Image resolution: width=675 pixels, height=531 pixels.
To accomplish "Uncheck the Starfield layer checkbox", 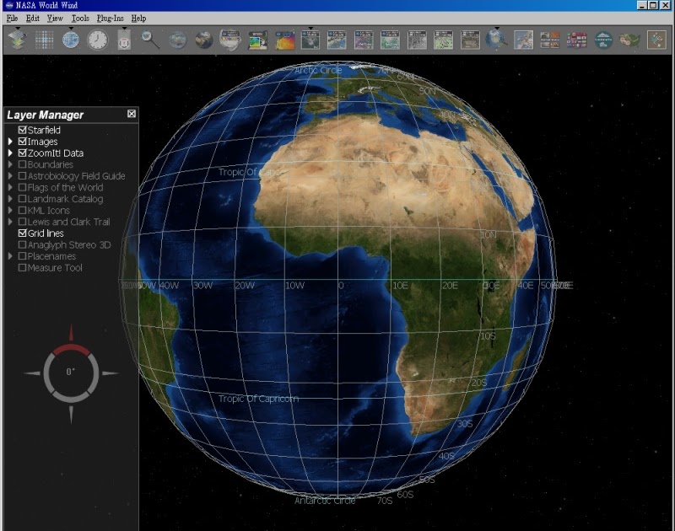I will pos(23,130).
